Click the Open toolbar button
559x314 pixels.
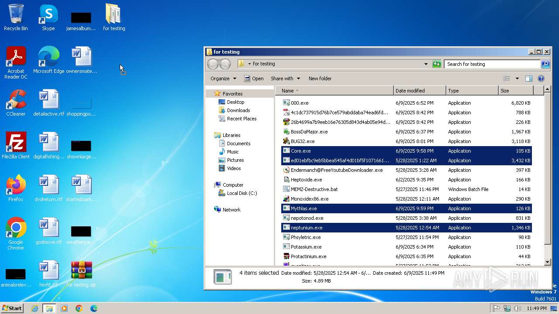pos(254,78)
